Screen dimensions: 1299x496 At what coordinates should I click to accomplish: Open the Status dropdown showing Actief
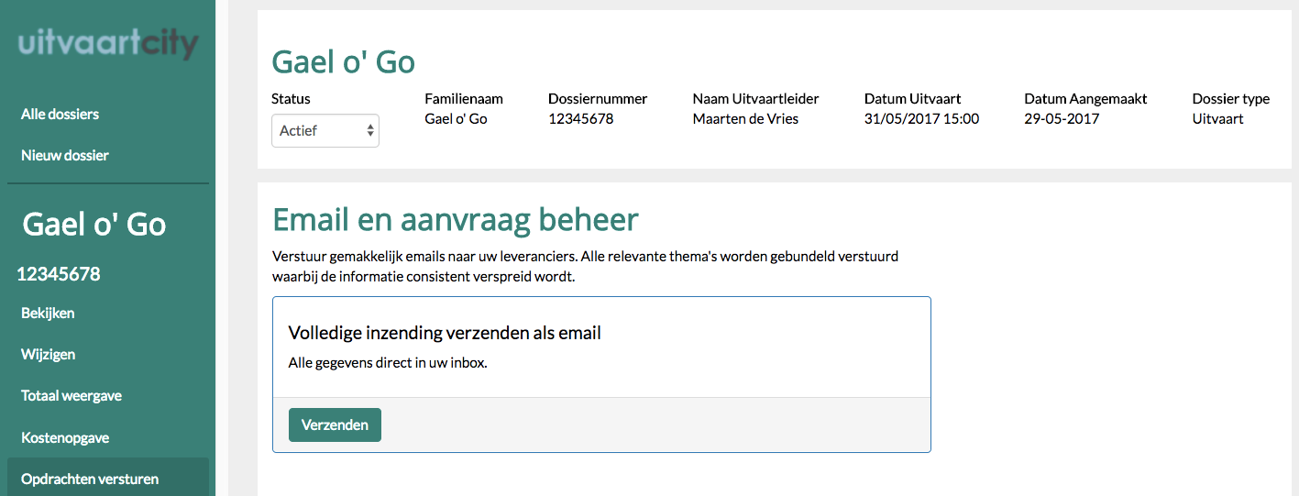pyautogui.click(x=325, y=130)
